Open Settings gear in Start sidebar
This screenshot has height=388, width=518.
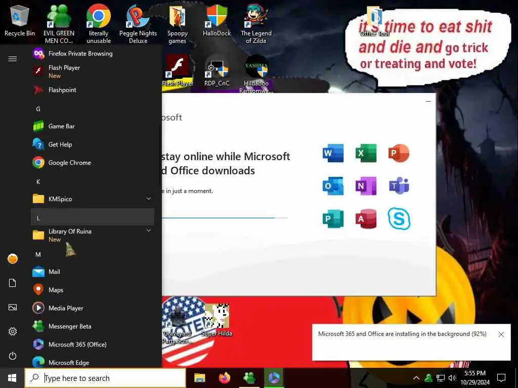(13, 331)
